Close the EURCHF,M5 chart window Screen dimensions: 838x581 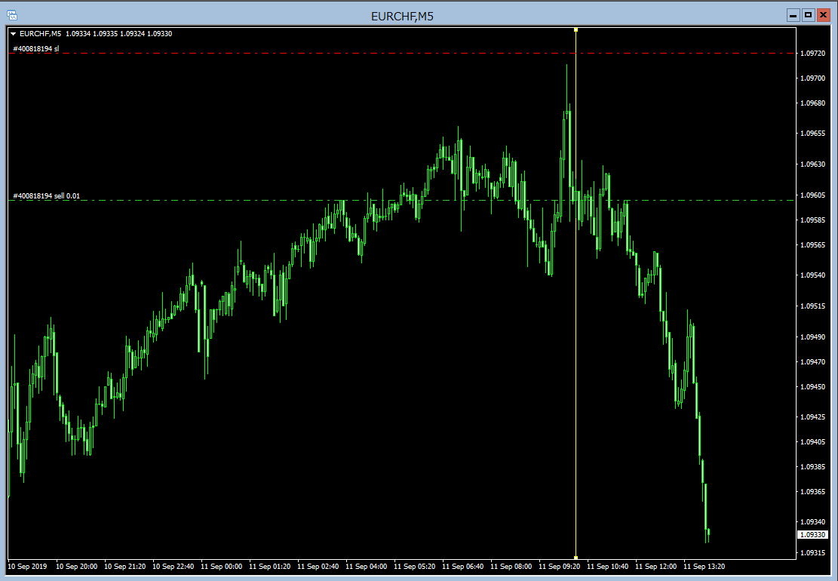[823, 16]
